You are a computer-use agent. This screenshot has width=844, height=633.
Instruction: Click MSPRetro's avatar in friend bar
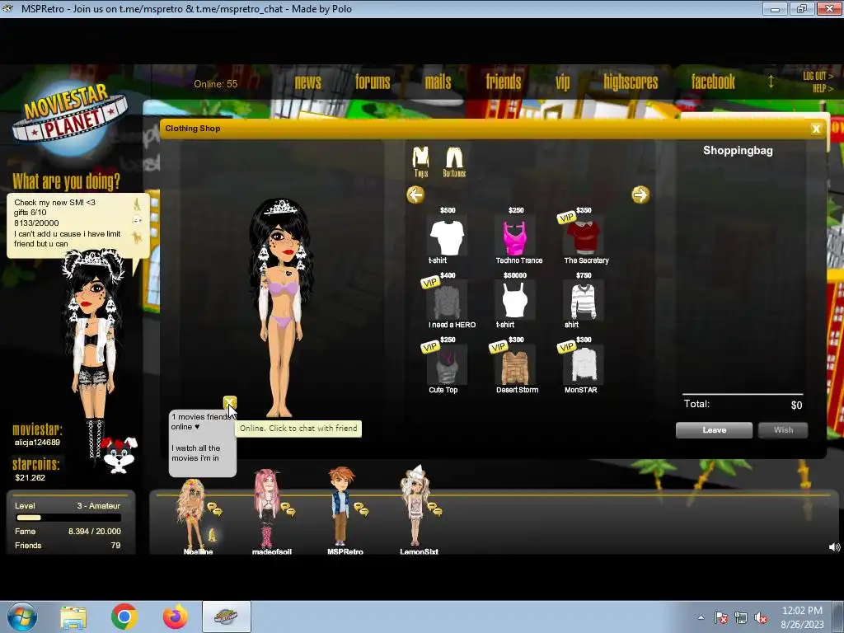click(x=340, y=507)
